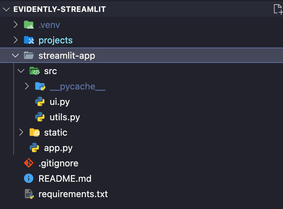The width and height of the screenshot is (283, 209).
Task: Collapse the EVIDENTLY-STREAMLIT workspace section
Action: (6, 9)
